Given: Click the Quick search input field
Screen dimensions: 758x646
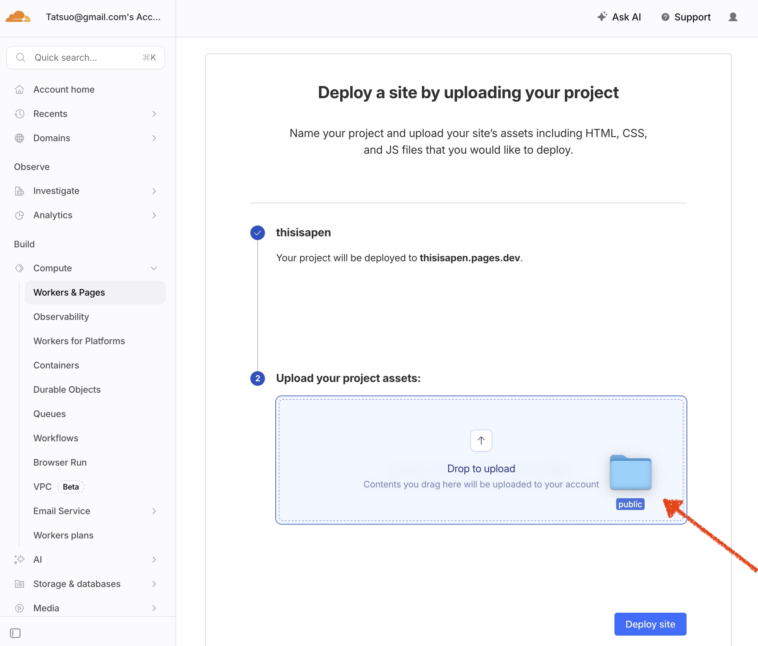Looking at the screenshot, I should (86, 58).
